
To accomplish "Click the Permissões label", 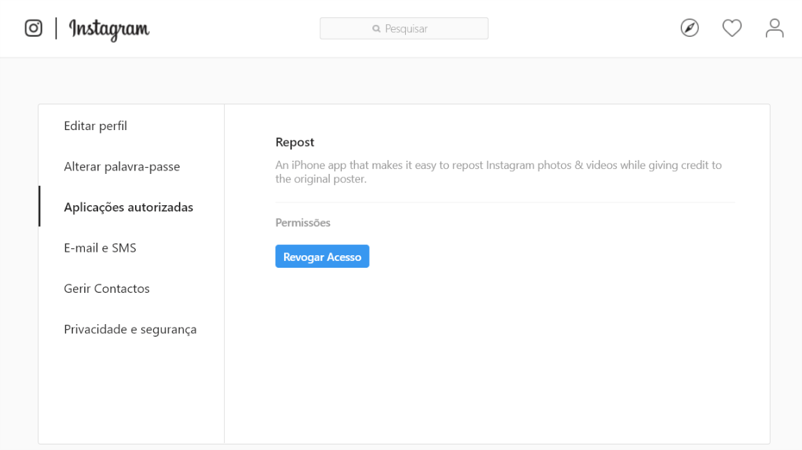I will (303, 223).
